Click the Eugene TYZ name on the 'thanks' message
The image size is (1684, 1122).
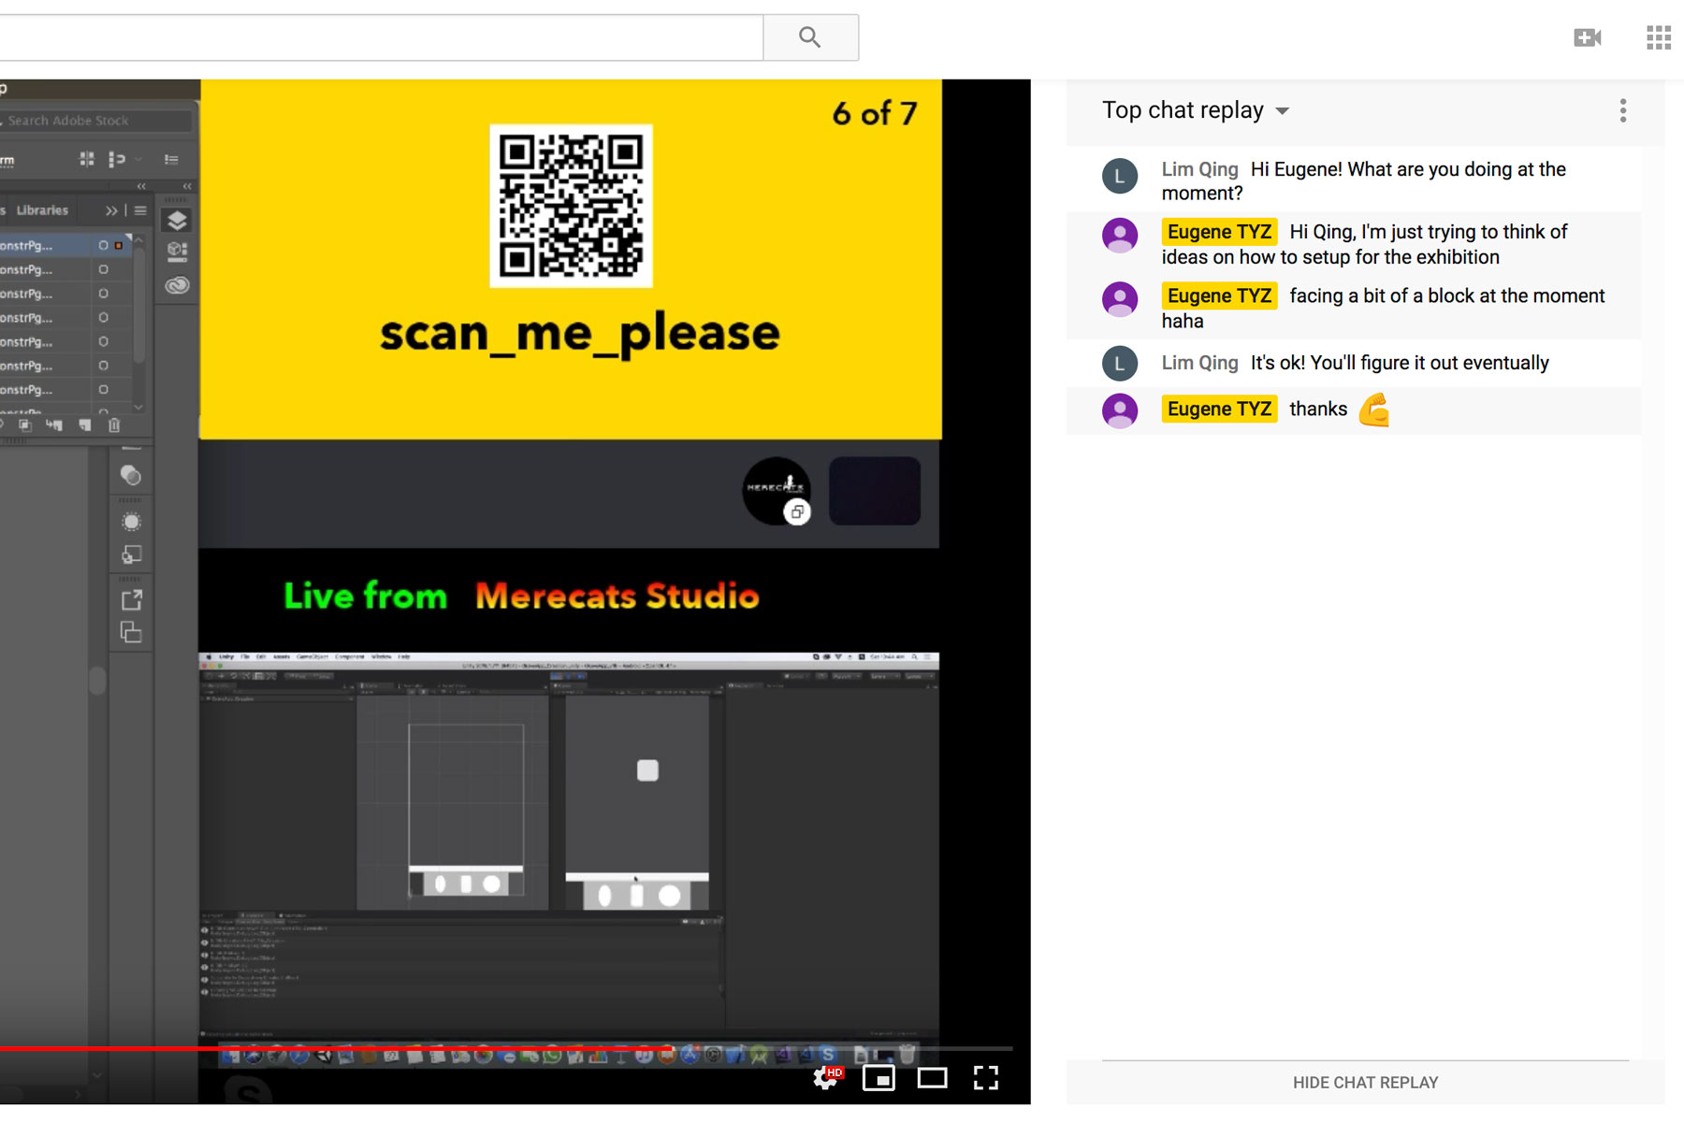pos(1219,409)
